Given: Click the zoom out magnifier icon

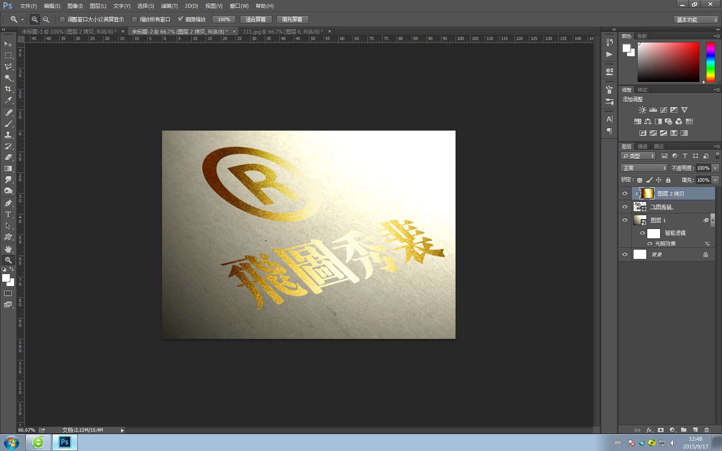Looking at the screenshot, I should (x=46, y=19).
